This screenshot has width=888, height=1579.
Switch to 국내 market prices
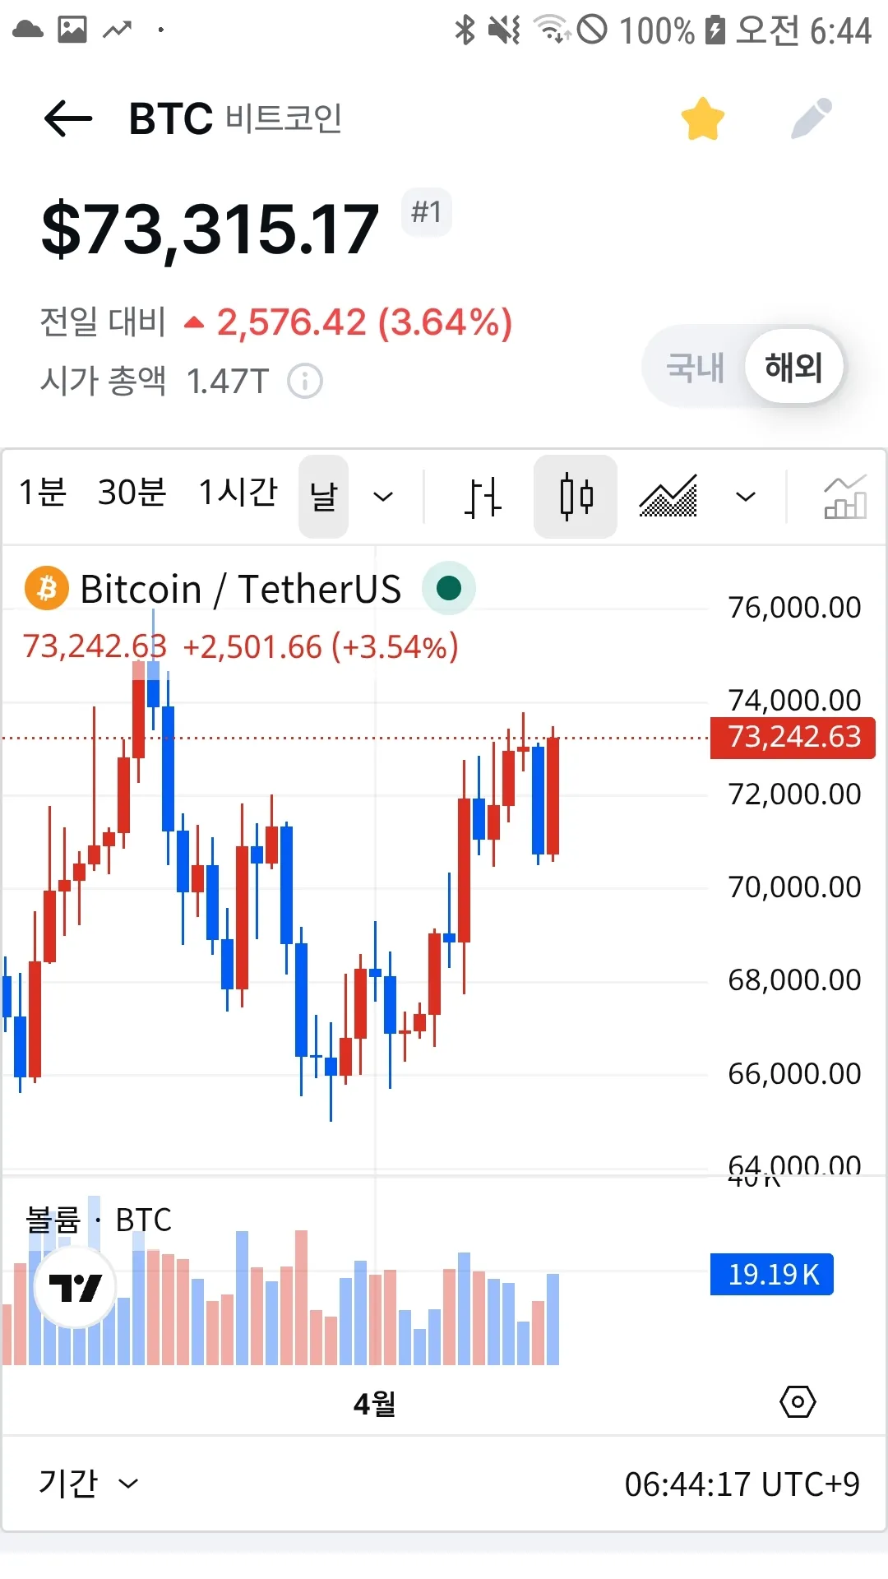coord(695,367)
